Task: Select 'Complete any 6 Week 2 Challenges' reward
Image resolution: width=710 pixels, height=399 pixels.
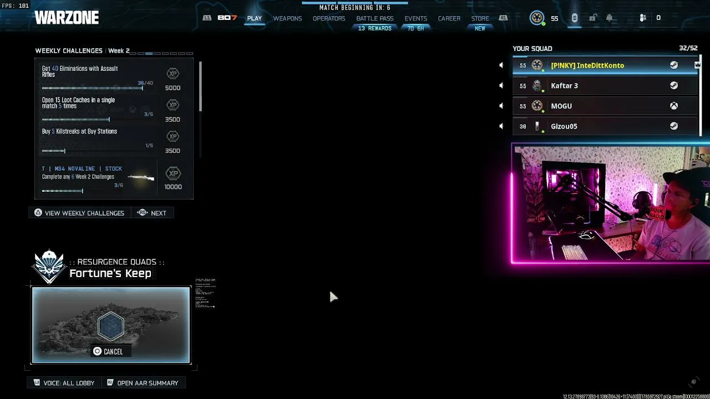Action: (x=78, y=177)
